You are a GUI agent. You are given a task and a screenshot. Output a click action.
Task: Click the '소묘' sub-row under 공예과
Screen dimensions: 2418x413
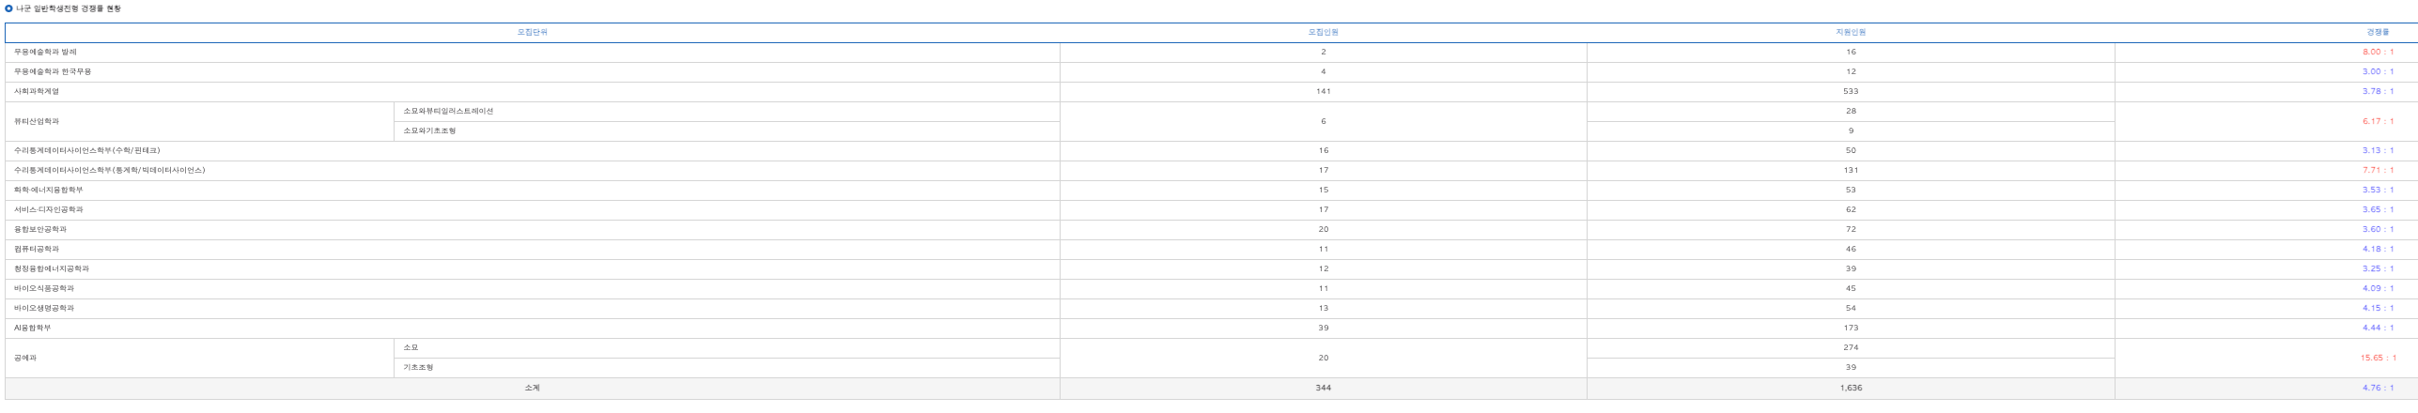point(411,347)
